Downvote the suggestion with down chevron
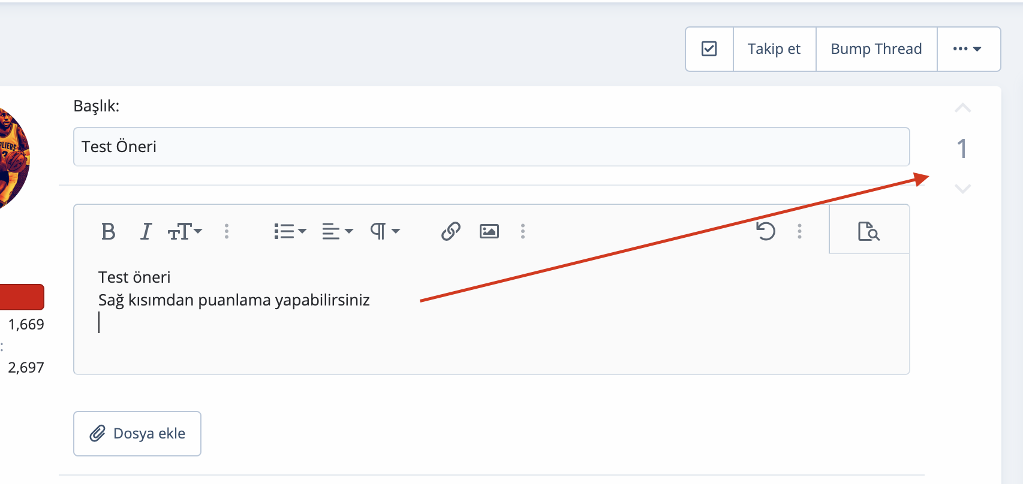Viewport: 1023px width, 484px height. 962,189
